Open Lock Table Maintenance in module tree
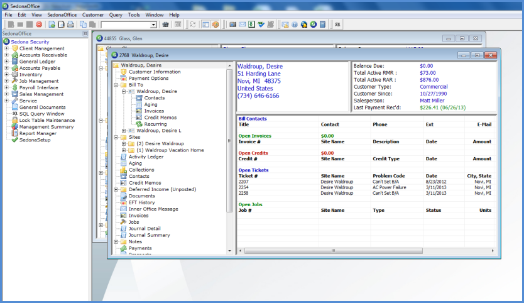This screenshot has height=303, width=524. pyautogui.click(x=47, y=121)
